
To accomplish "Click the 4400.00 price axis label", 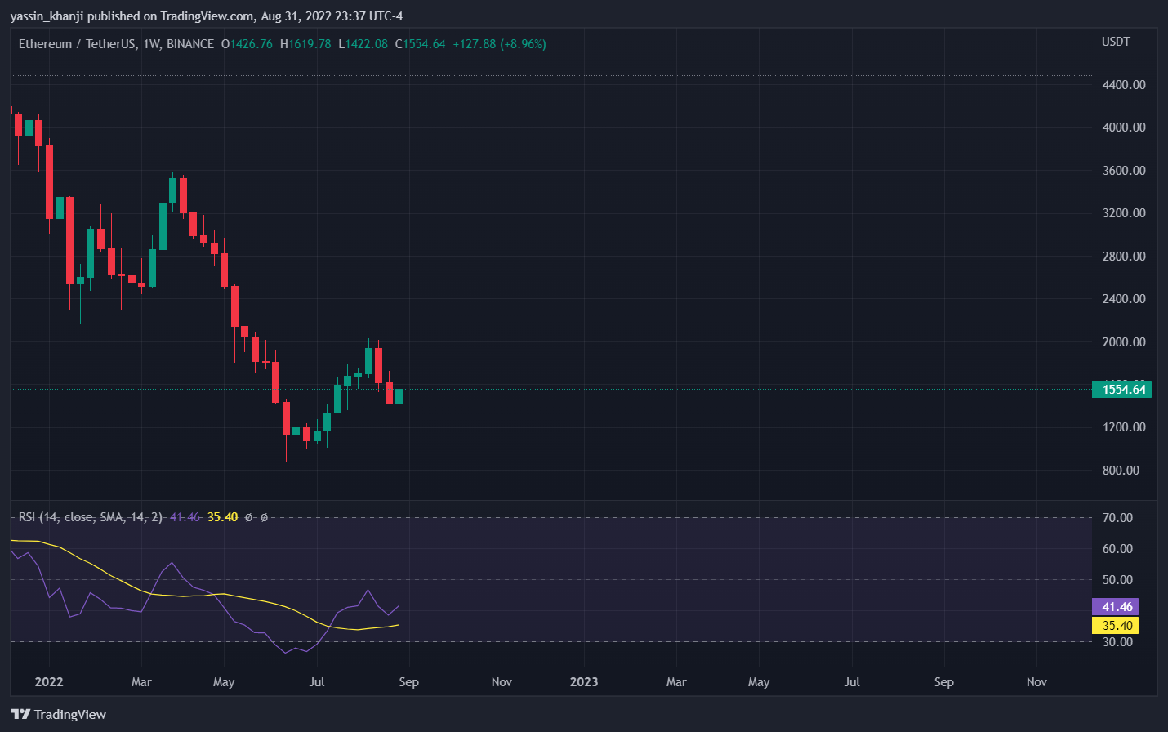I will 1124,85.
